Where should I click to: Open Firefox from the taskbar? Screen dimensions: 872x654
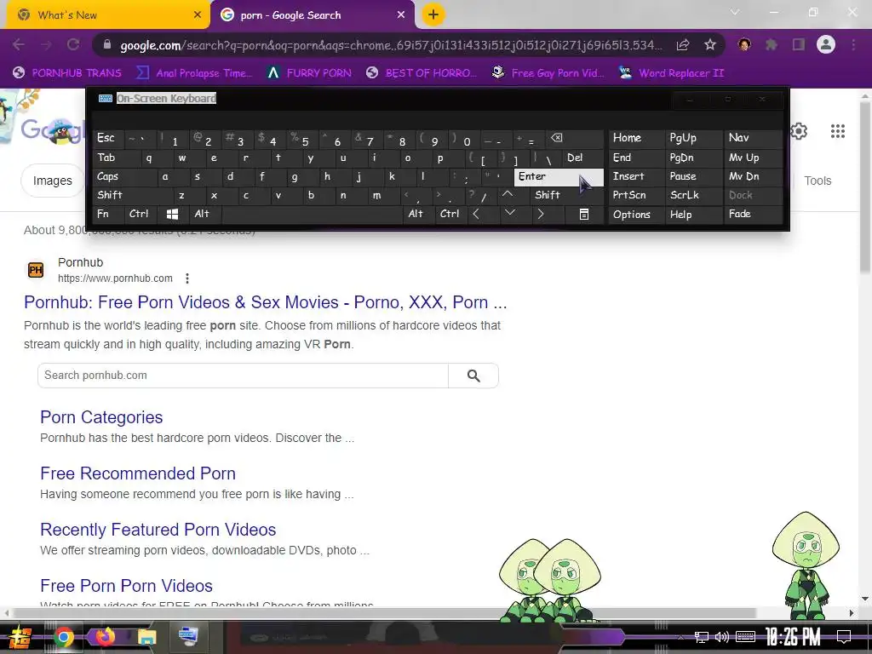click(105, 637)
